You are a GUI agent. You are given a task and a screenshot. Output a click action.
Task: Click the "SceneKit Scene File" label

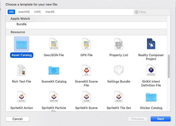coord(86,83)
